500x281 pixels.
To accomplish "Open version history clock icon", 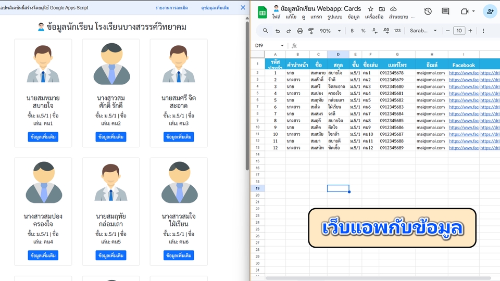I will pyautogui.click(x=428, y=11).
